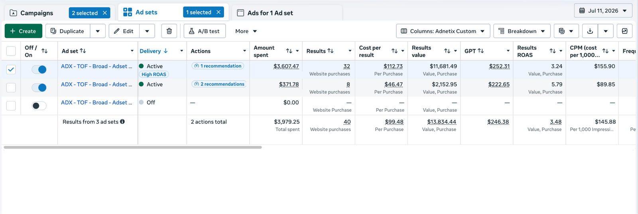Click the $246.38 GPT total

coord(498,122)
